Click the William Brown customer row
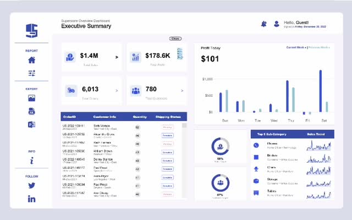 (122, 152)
